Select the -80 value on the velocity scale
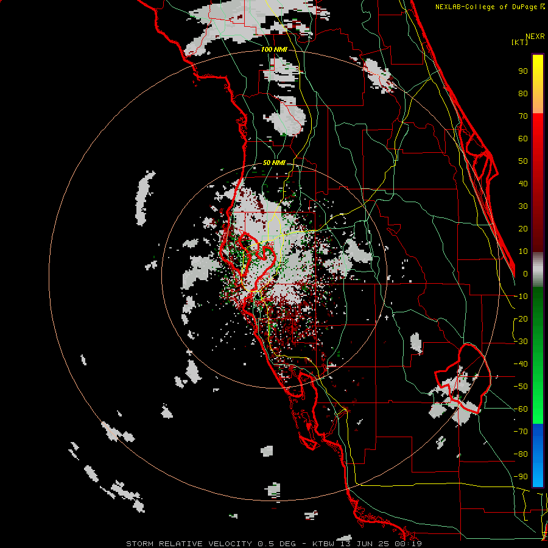This screenshot has height=548, width=548. (x=521, y=454)
